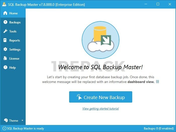Click the Tools wrench icon
Screen dimensions: 176x132
pos(5,31)
